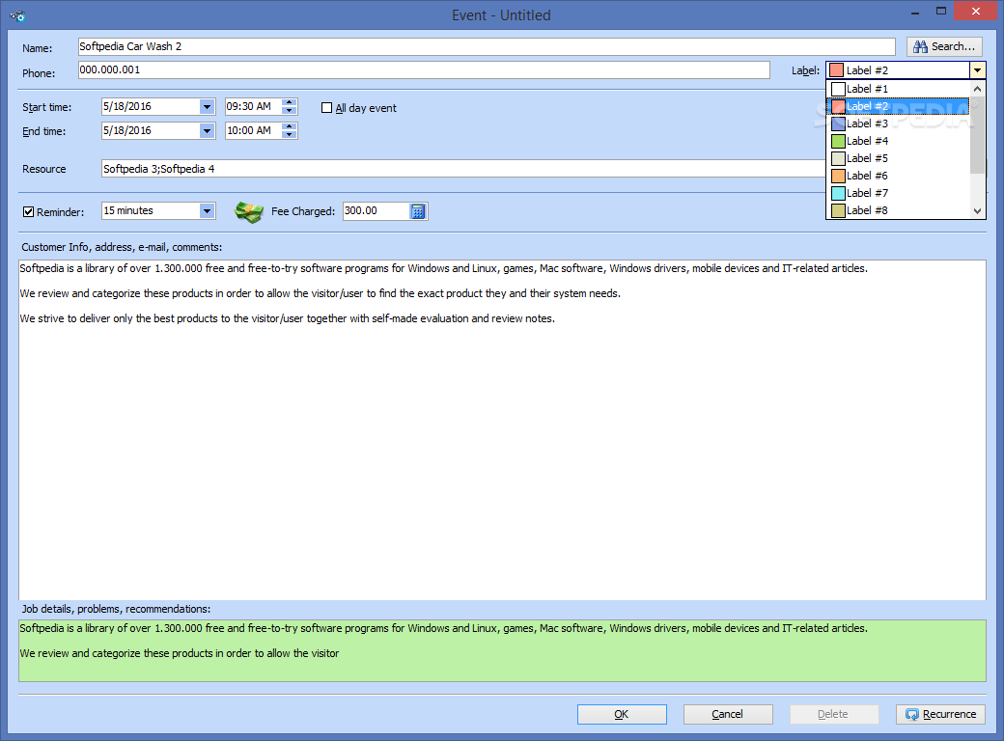The height and width of the screenshot is (741, 1004).
Task: Select Label #8 from the list
Action: [x=899, y=210]
